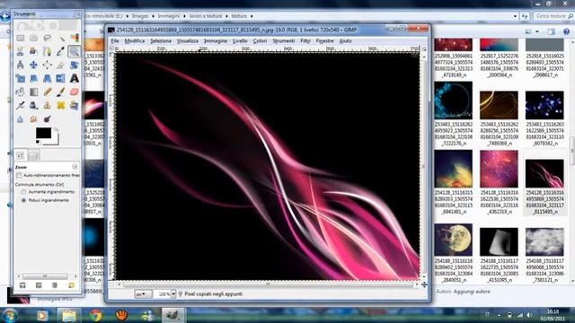The height and width of the screenshot is (323, 575).
Task: Click the canvas navigation cross icon
Action: click(424, 284)
